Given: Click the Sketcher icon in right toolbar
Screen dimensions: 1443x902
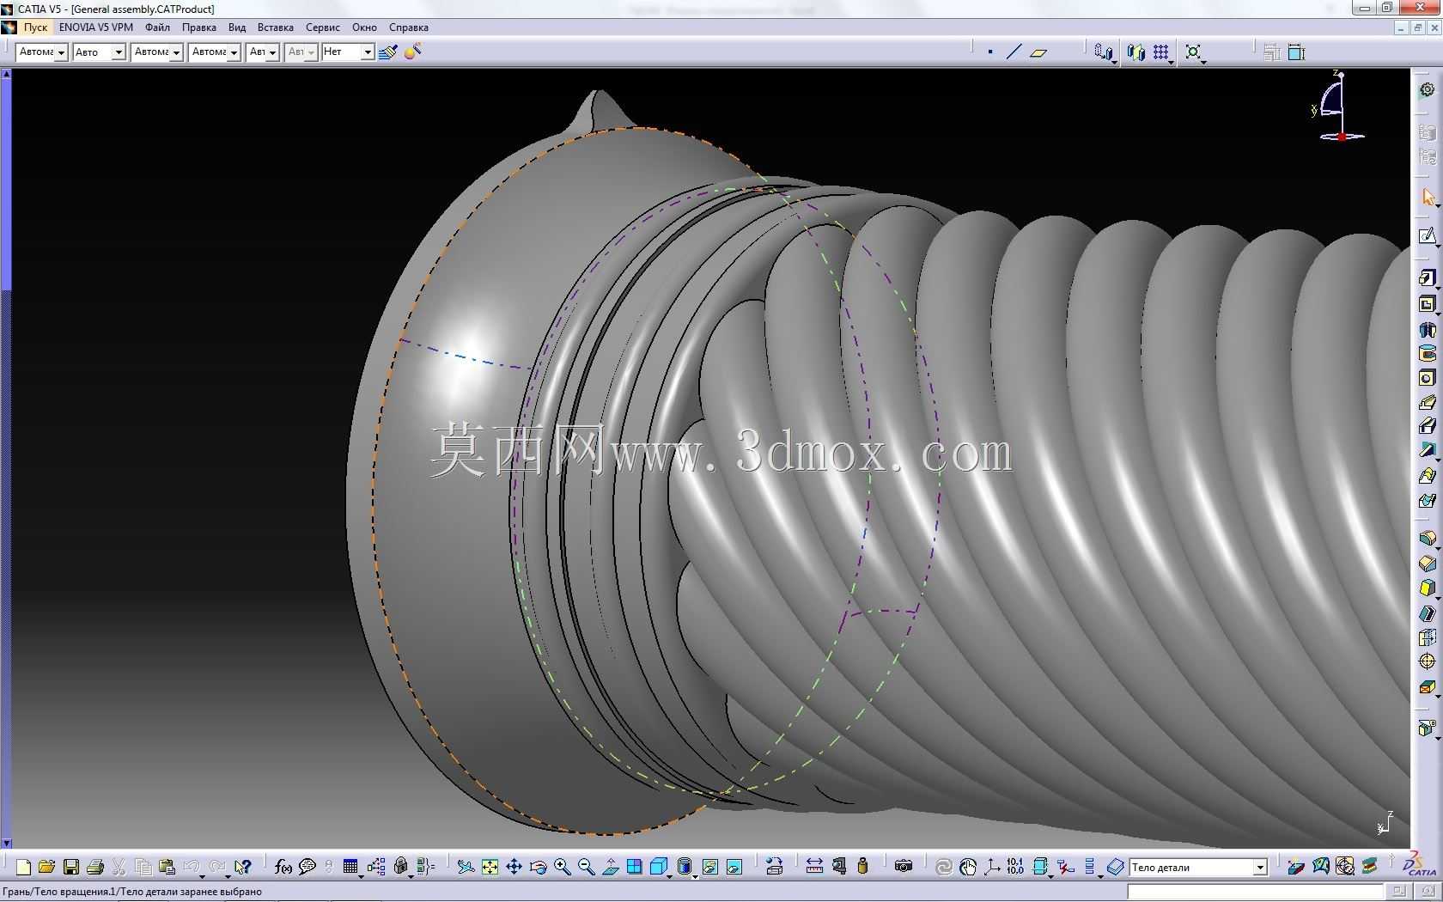Looking at the screenshot, I should (1427, 235).
